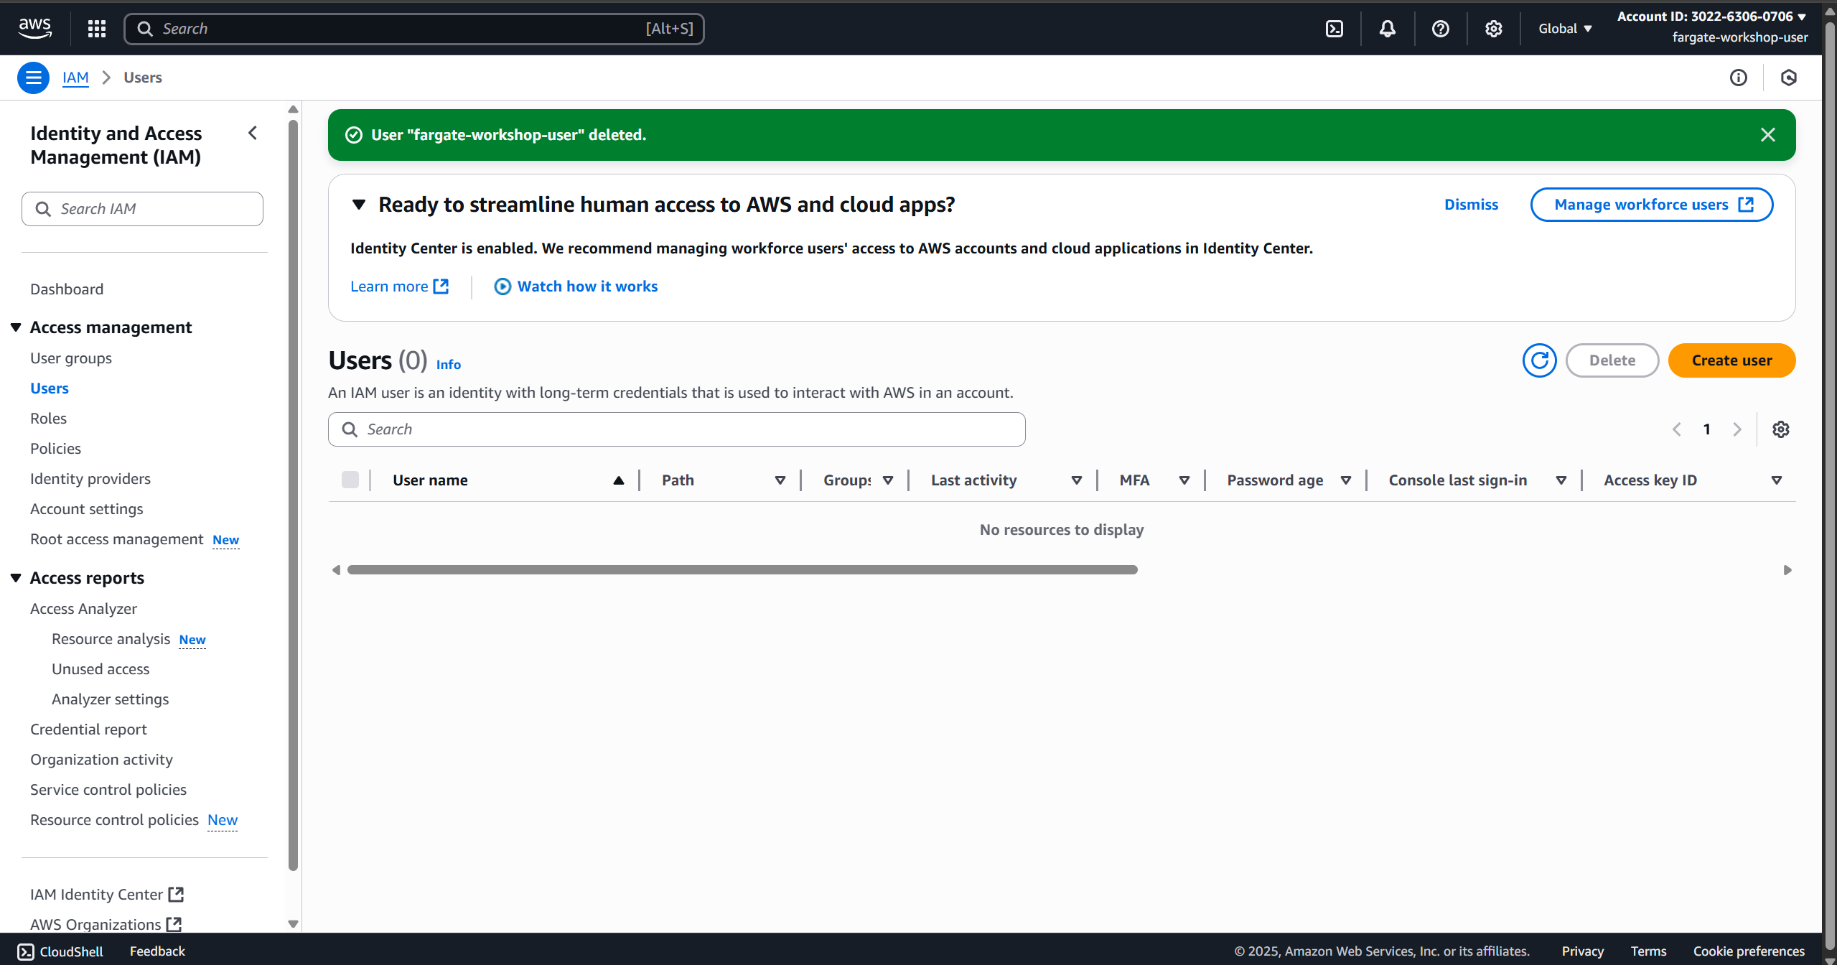The width and height of the screenshot is (1837, 965).
Task: Click the CloudShell icon in footer
Action: coord(26,951)
